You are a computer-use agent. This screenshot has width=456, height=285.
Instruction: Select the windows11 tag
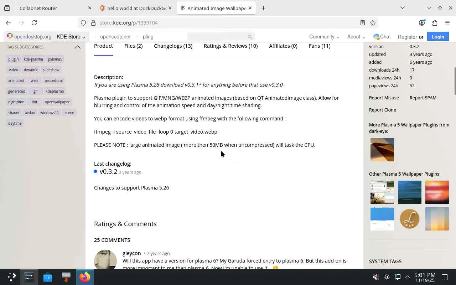[x=49, y=113]
